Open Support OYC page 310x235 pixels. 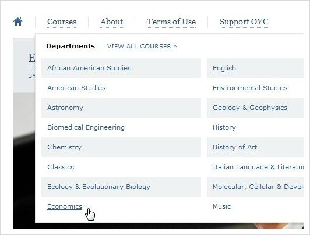[244, 22]
